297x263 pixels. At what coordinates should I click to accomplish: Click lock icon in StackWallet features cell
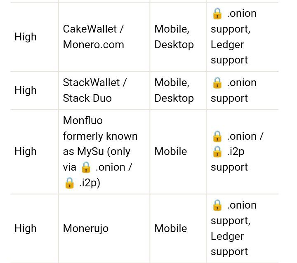(217, 83)
